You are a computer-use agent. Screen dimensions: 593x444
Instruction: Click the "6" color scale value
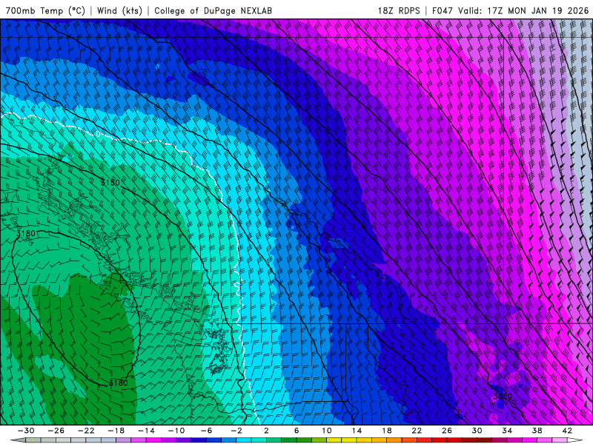click(296, 431)
